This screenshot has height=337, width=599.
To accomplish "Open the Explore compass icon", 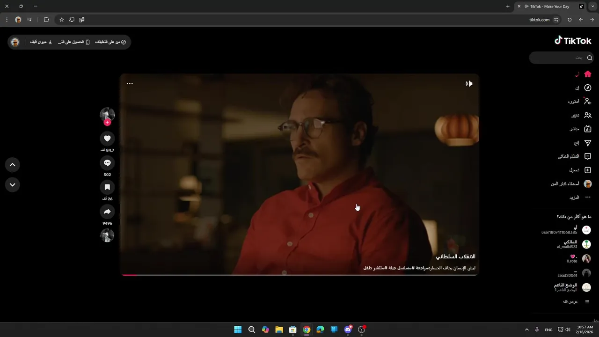I will pyautogui.click(x=588, y=88).
